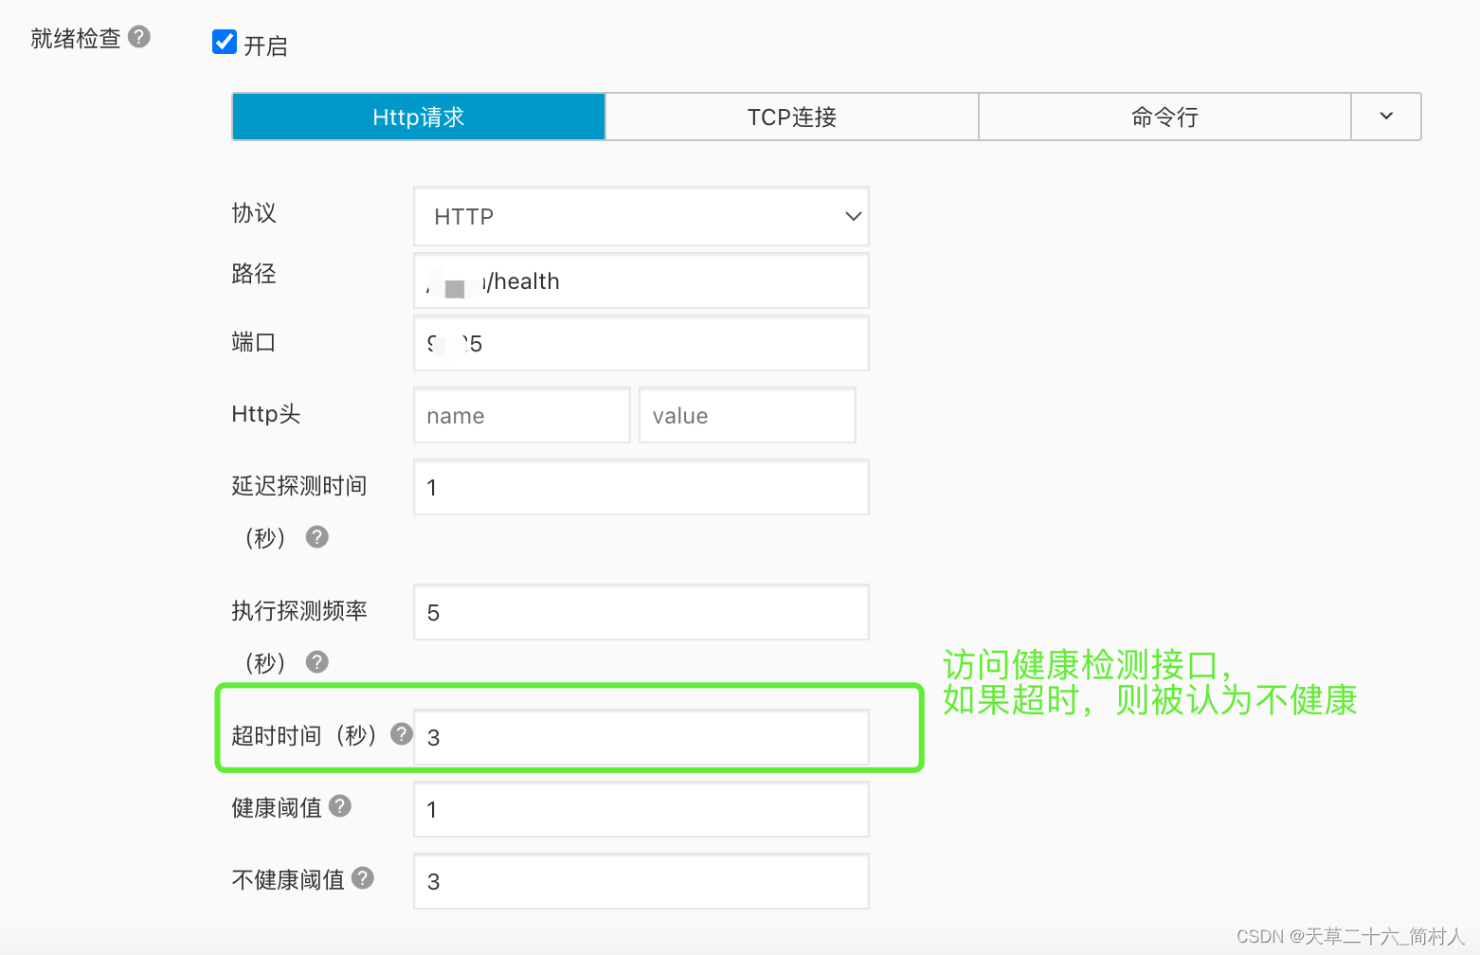The image size is (1480, 955).
Task: Focus the 超时时间 input with 3
Action: click(x=641, y=737)
